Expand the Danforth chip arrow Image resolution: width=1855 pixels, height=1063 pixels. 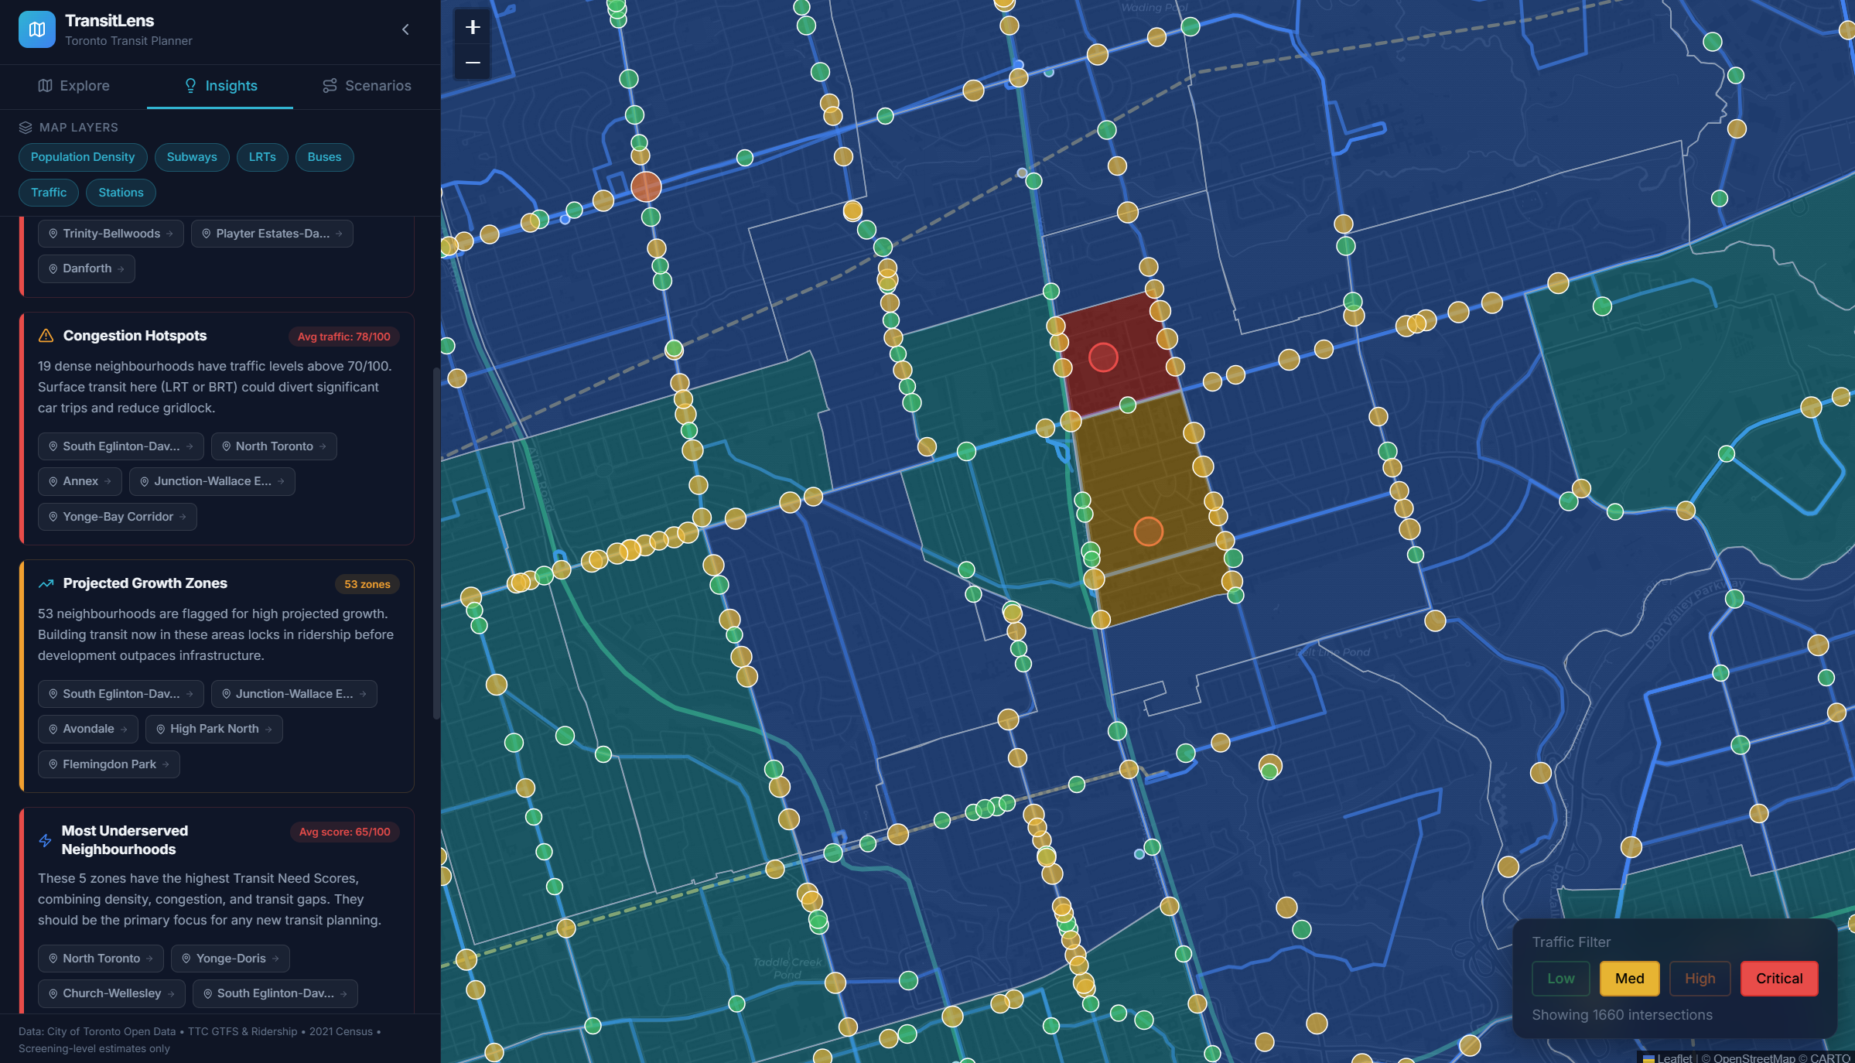pos(121,269)
